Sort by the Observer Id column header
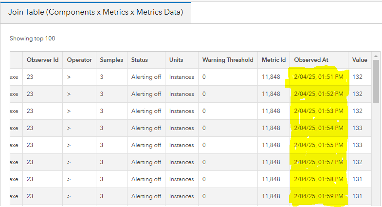 point(42,60)
